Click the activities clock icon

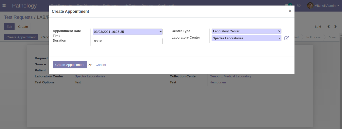point(299,6)
